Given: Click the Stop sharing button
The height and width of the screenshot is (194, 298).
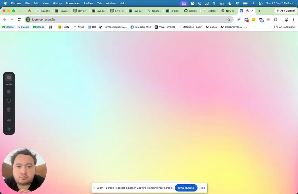Looking at the screenshot, I should [186, 188].
